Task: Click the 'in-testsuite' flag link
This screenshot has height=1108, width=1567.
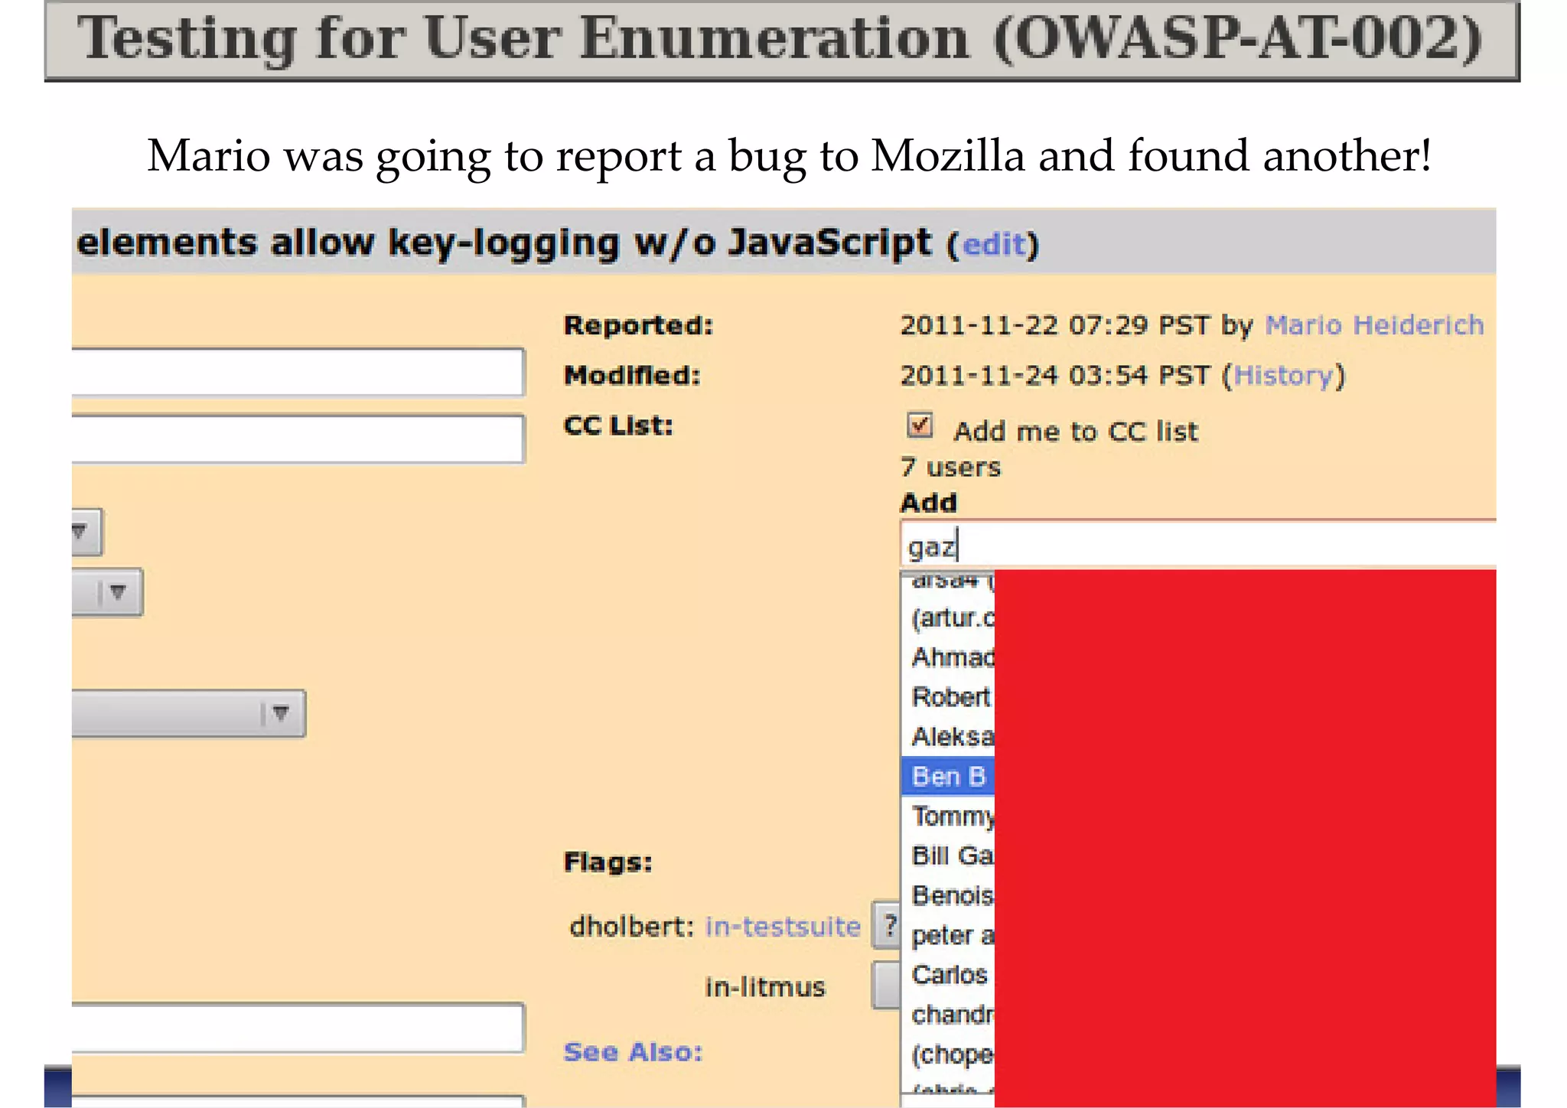Action: (782, 927)
